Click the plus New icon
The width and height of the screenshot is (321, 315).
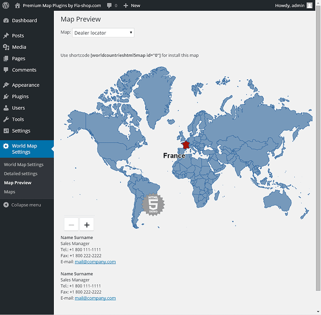tap(125, 5)
